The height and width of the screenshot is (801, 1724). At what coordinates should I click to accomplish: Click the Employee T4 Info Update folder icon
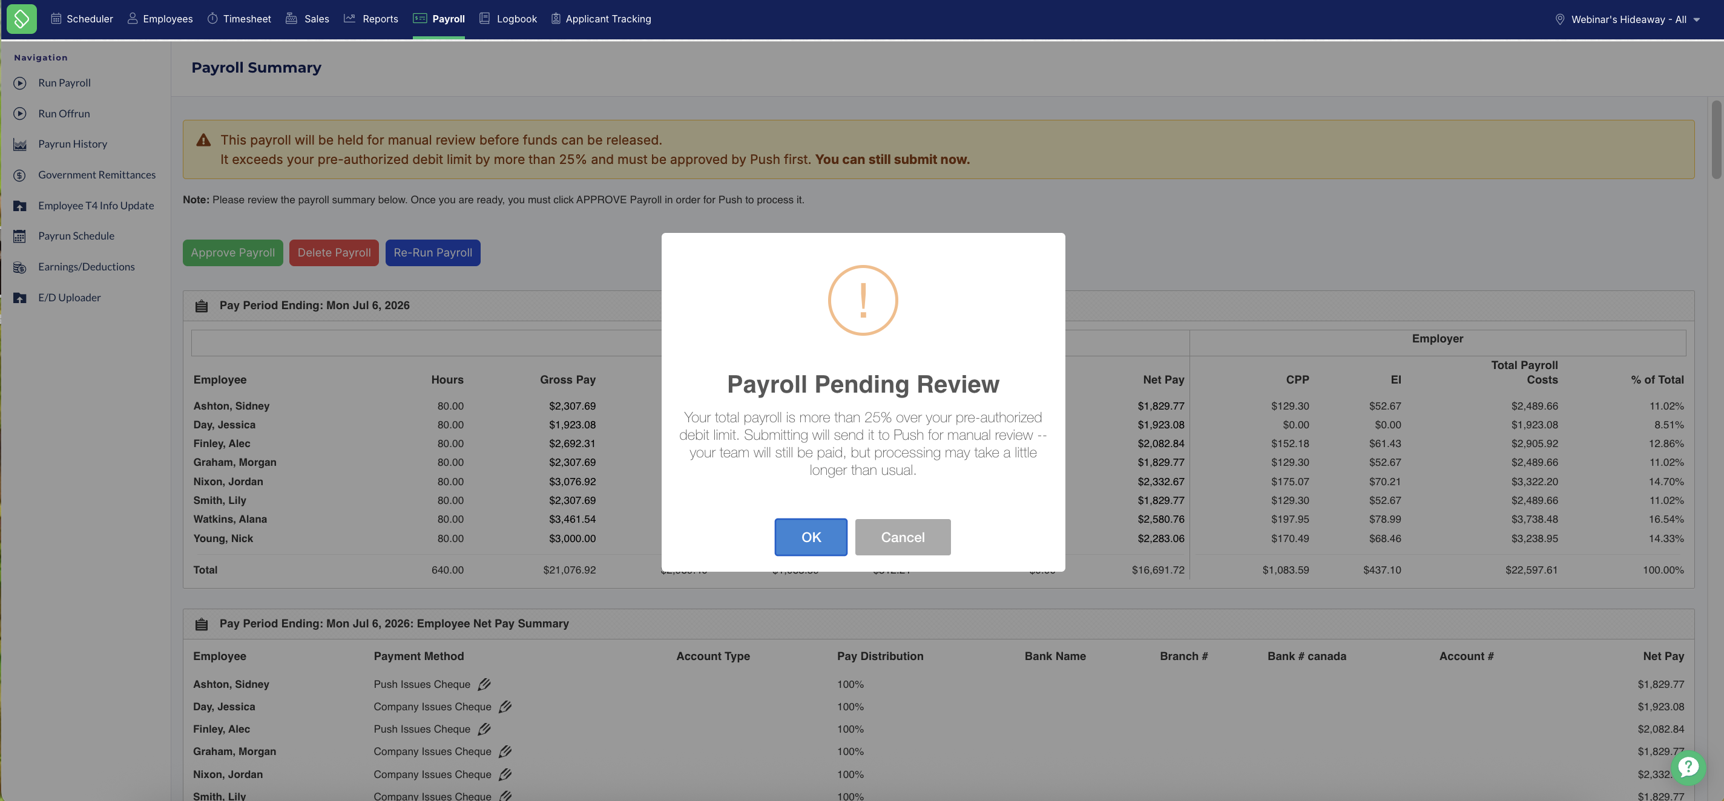click(x=20, y=206)
